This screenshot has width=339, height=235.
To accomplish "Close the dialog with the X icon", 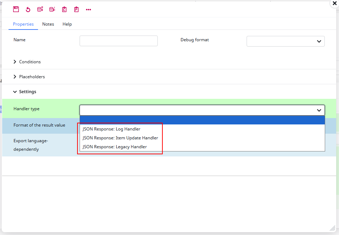I will pyautogui.click(x=334, y=3).
